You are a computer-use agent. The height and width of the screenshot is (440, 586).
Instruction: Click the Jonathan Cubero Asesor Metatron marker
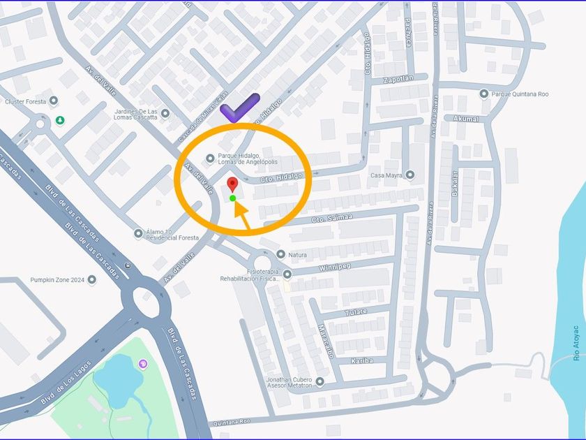(320, 381)
